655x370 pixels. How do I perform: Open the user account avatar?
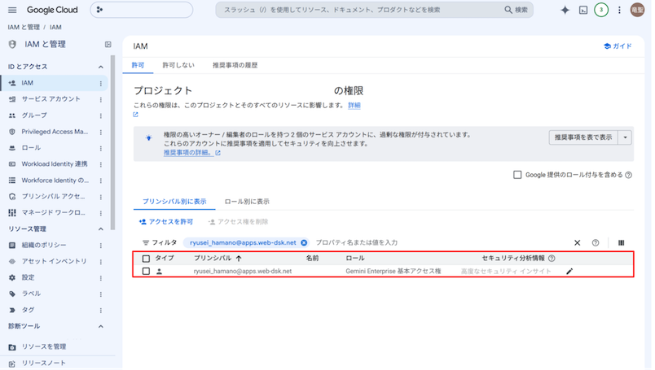pos(637,10)
